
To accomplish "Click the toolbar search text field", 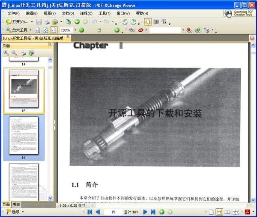I will 165,30.
